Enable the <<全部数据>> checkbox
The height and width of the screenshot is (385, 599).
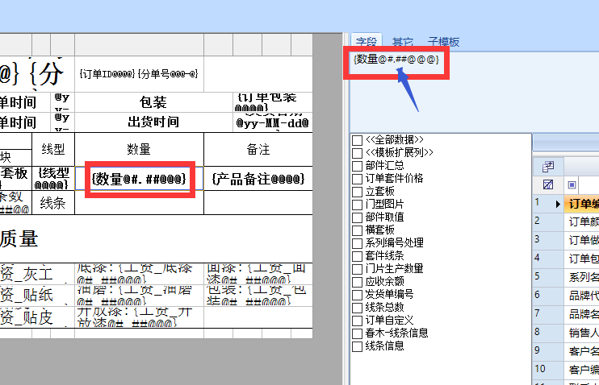pyautogui.click(x=358, y=140)
